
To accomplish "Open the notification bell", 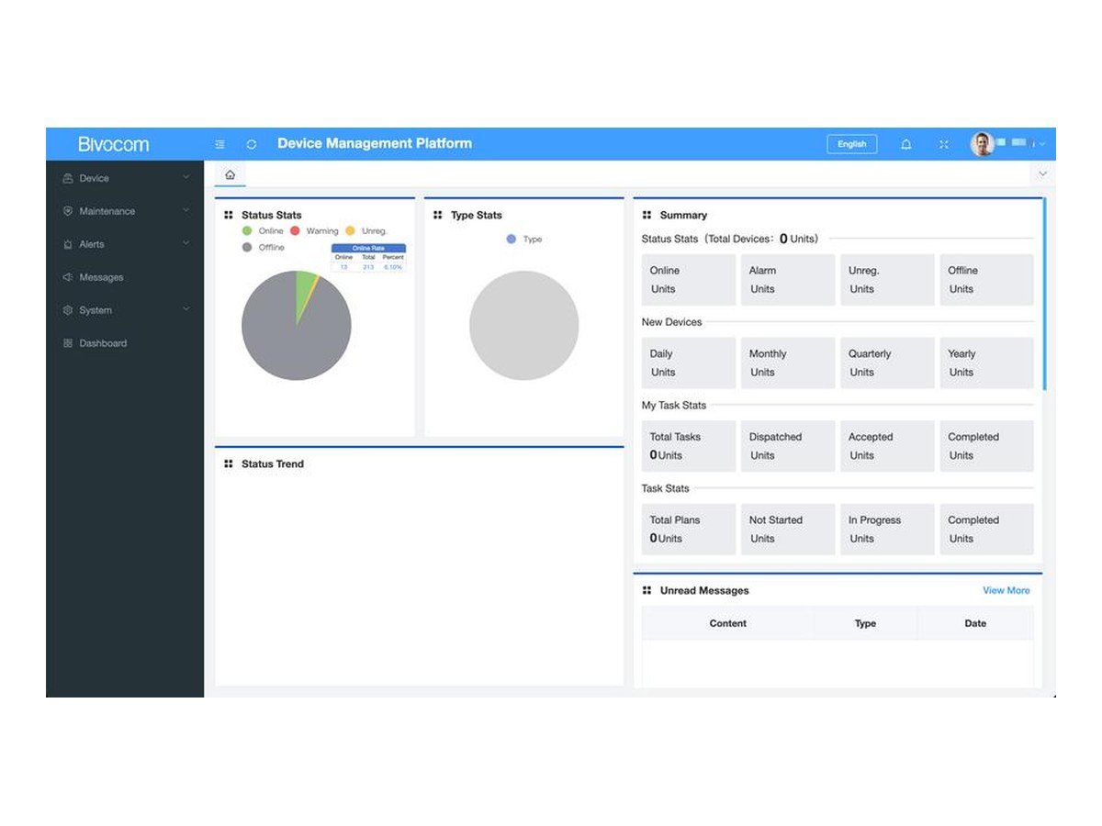I will (906, 144).
